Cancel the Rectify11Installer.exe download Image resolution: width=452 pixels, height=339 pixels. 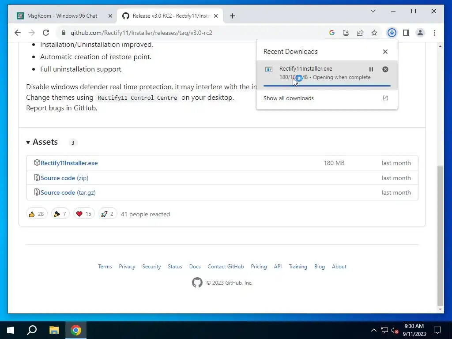click(x=385, y=69)
